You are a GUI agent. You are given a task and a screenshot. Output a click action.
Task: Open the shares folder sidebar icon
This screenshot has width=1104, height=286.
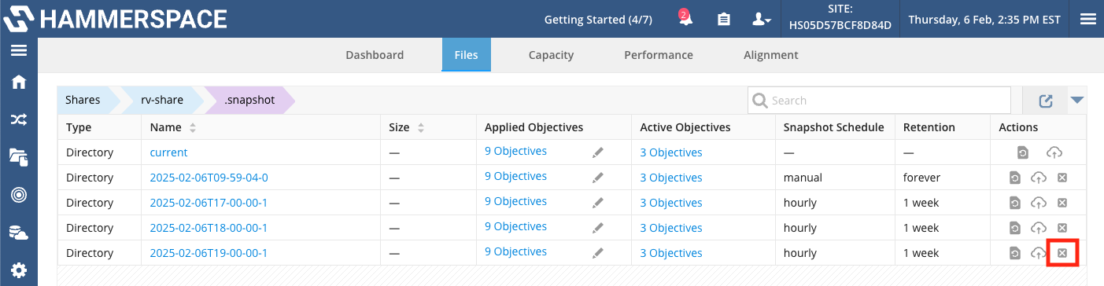(19, 156)
